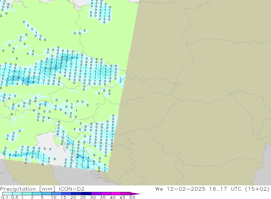Click the legend arrow tip above 50
This screenshot has height=199, width=271.
[136, 194]
